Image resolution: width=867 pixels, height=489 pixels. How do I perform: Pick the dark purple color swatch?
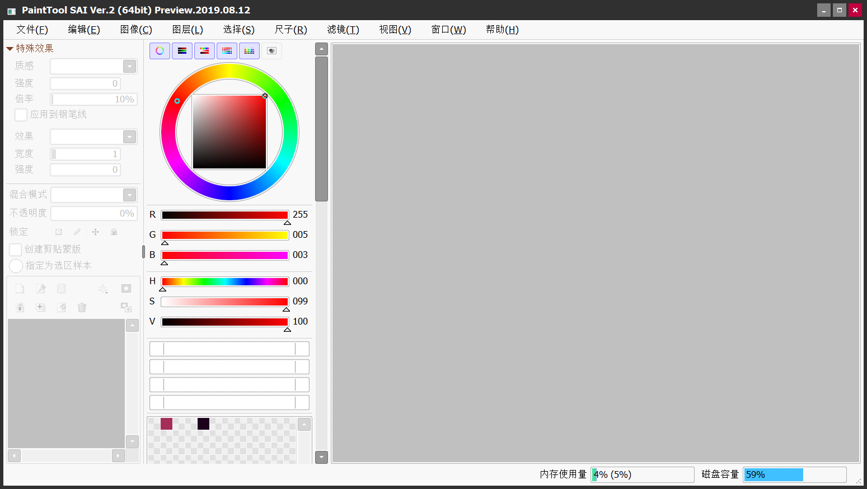203,424
